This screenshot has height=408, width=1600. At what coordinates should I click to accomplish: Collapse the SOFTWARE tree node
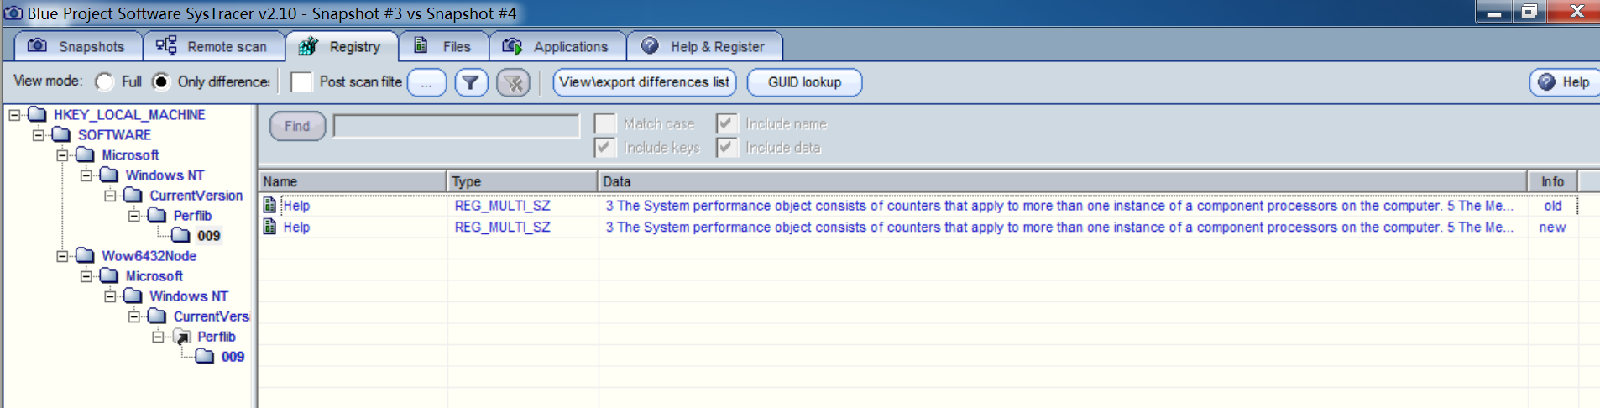tap(38, 135)
